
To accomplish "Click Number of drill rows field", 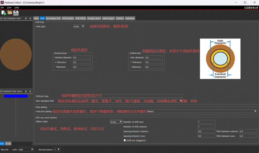I will [x=206, y=122].
